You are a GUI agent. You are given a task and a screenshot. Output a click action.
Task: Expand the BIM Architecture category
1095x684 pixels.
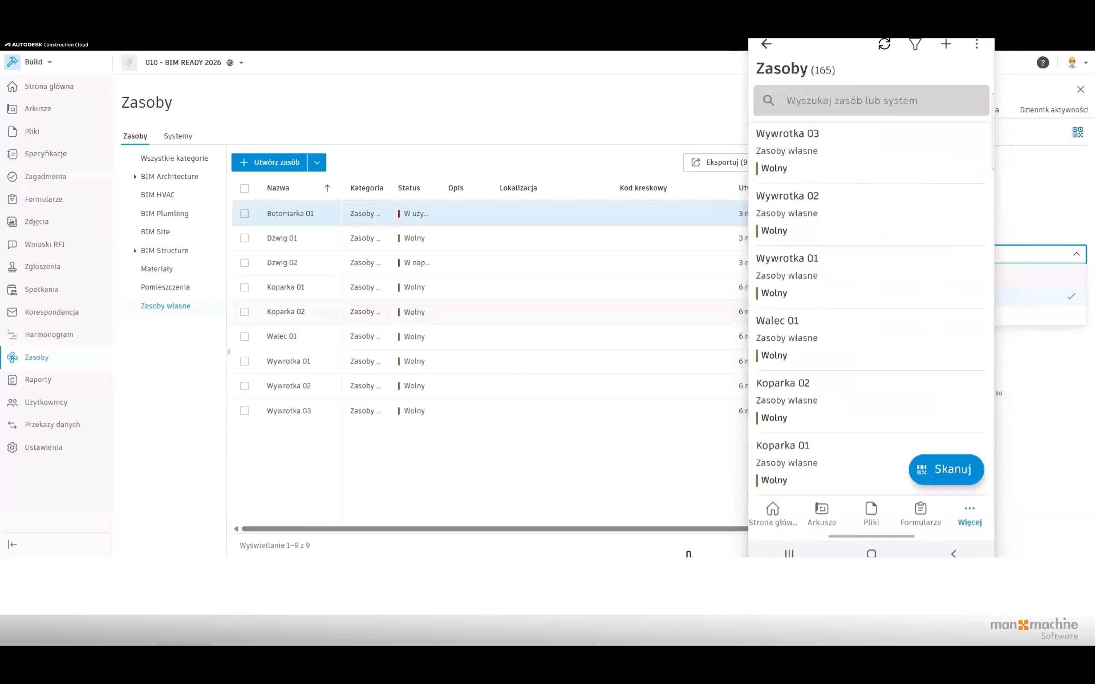coord(135,177)
